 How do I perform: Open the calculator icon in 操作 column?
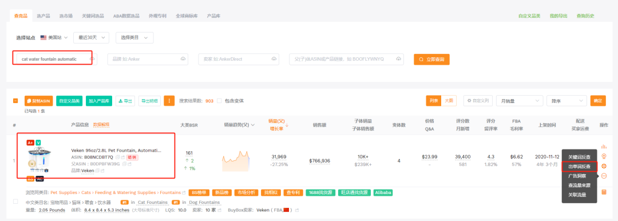(604, 192)
